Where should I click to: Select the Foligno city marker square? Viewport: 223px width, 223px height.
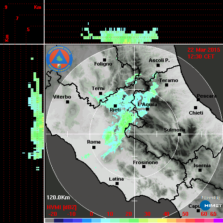105,60
